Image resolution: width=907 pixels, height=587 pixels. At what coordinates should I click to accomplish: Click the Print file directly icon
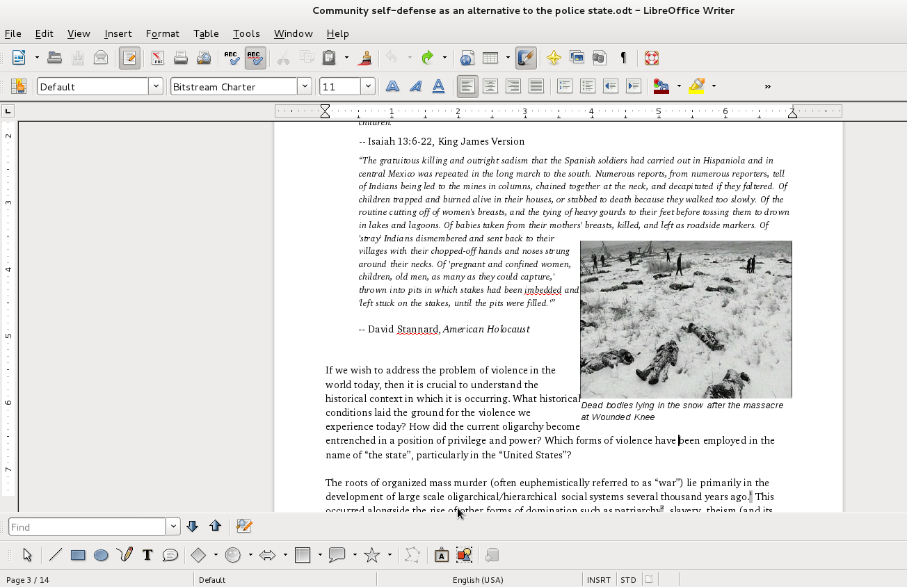point(181,58)
